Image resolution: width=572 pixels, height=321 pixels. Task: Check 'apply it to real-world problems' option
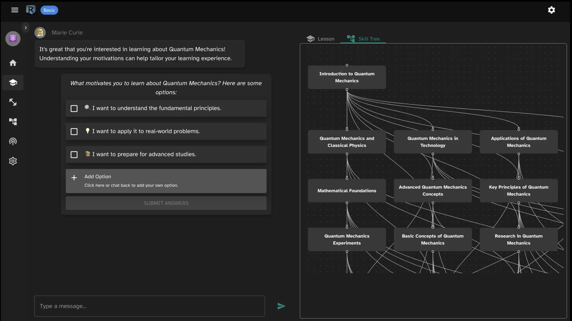click(x=74, y=132)
